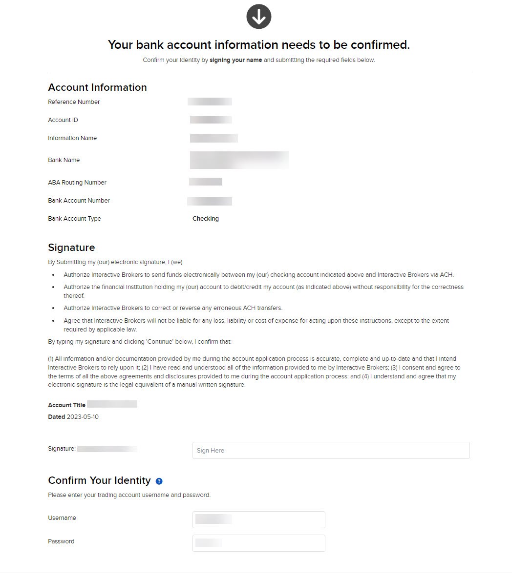Click the down arrow circle icon
Viewport: 512px width, 580px height.
[x=258, y=17]
